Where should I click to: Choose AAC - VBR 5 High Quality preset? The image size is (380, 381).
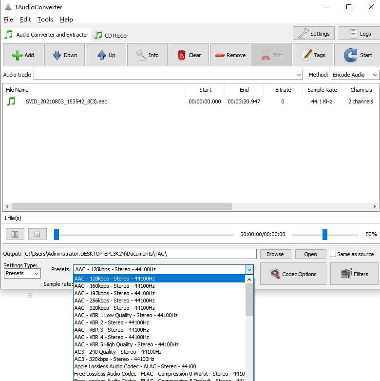pos(159,344)
